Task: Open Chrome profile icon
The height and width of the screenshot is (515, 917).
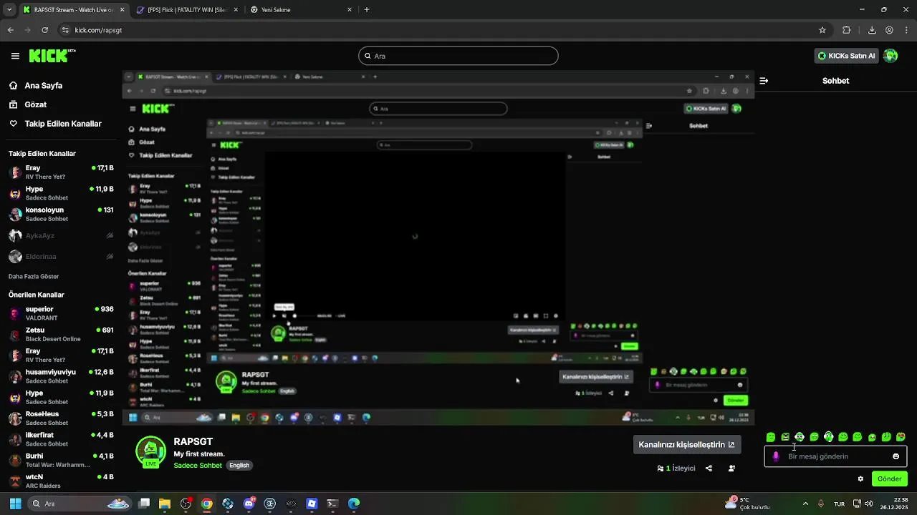Action: click(x=889, y=30)
